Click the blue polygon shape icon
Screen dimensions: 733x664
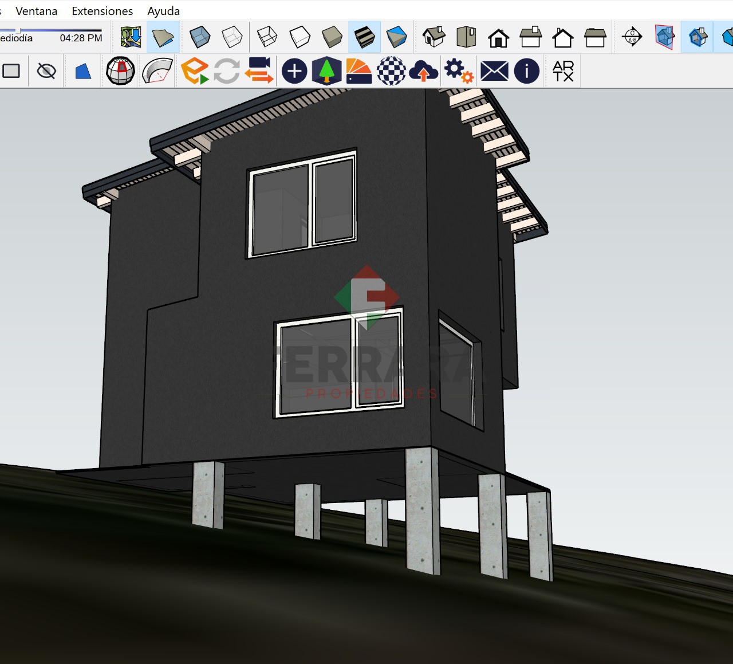click(84, 71)
